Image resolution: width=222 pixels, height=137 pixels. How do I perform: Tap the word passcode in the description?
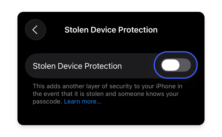coord(47,102)
